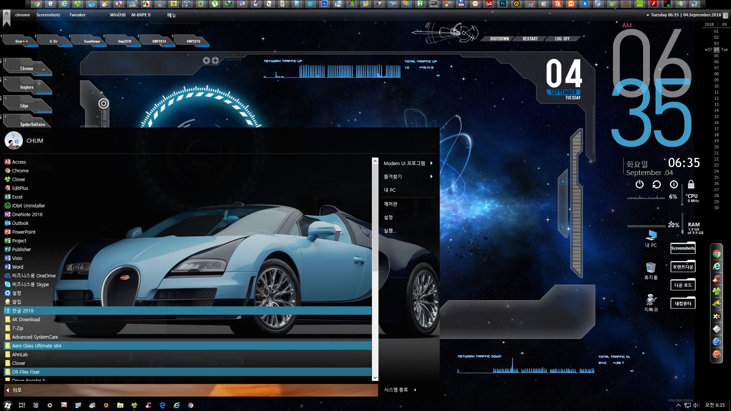Open WinUSB in the top menu bar
731x411 pixels.
point(118,15)
